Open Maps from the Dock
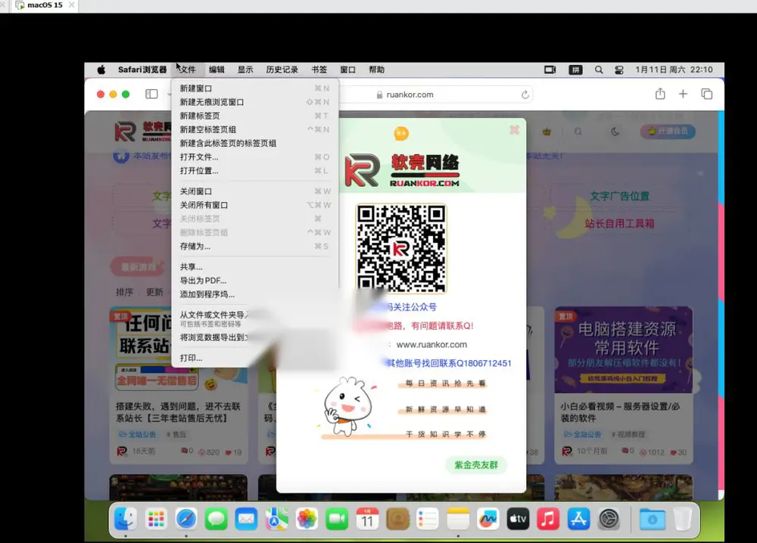The image size is (757, 543). 276,520
